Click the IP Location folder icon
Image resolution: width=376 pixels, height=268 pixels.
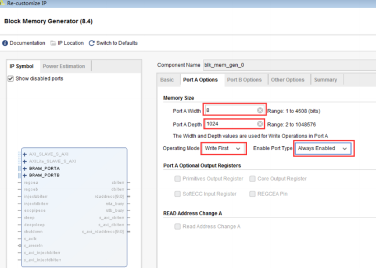[53, 43]
